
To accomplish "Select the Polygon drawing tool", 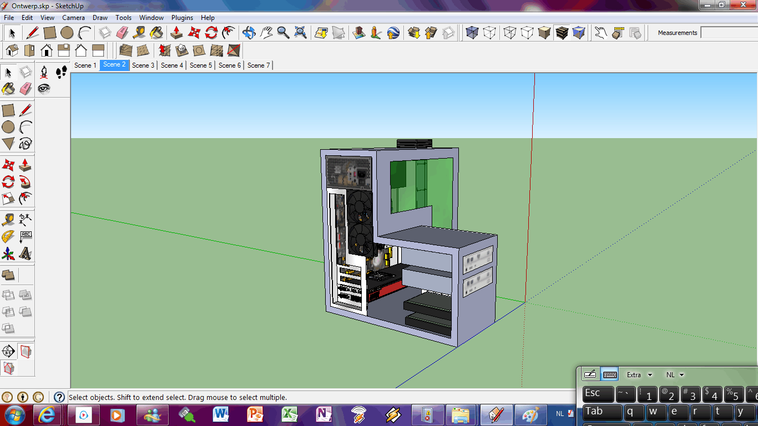I will (x=8, y=144).
